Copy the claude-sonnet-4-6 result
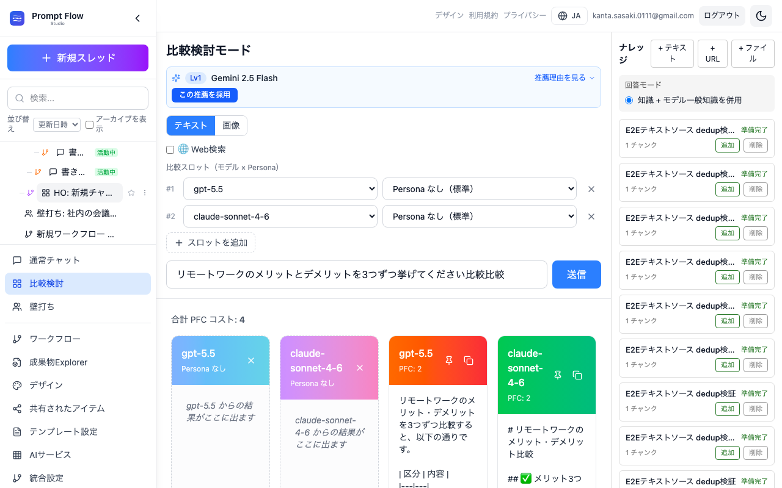782x488 pixels. [x=577, y=375]
